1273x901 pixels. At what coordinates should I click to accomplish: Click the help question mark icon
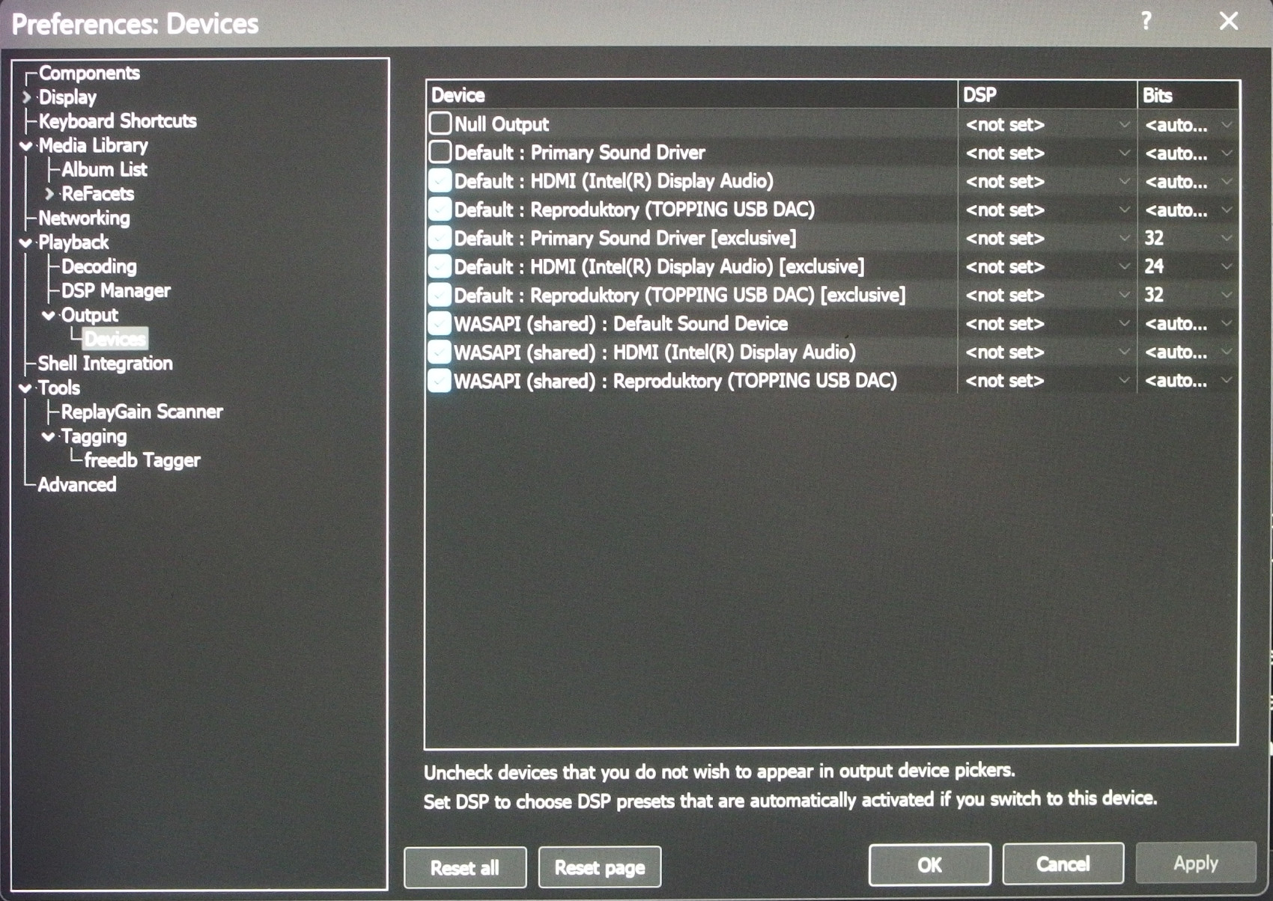point(1146,21)
